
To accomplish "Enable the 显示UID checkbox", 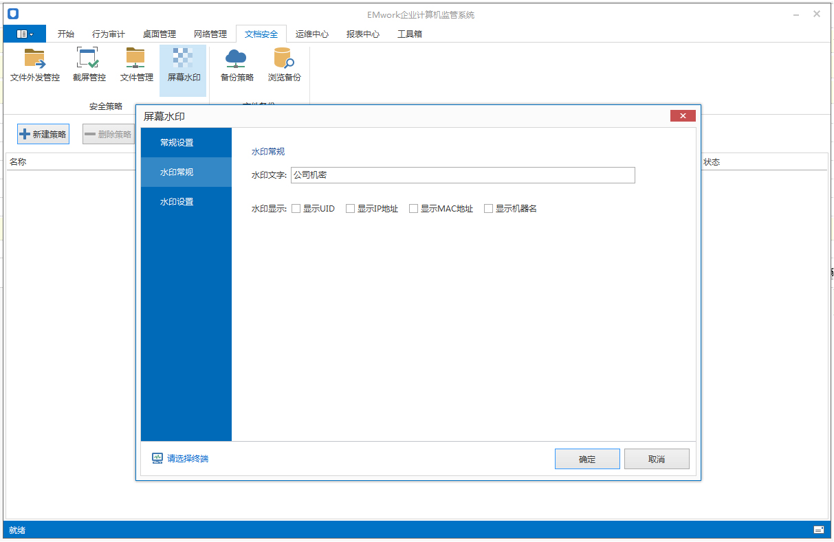I will [296, 209].
